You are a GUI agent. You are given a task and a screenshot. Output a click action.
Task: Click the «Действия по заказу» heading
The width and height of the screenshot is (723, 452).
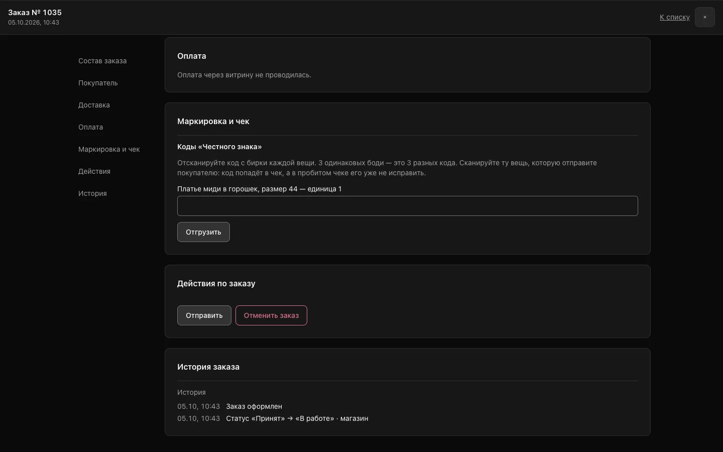216,283
